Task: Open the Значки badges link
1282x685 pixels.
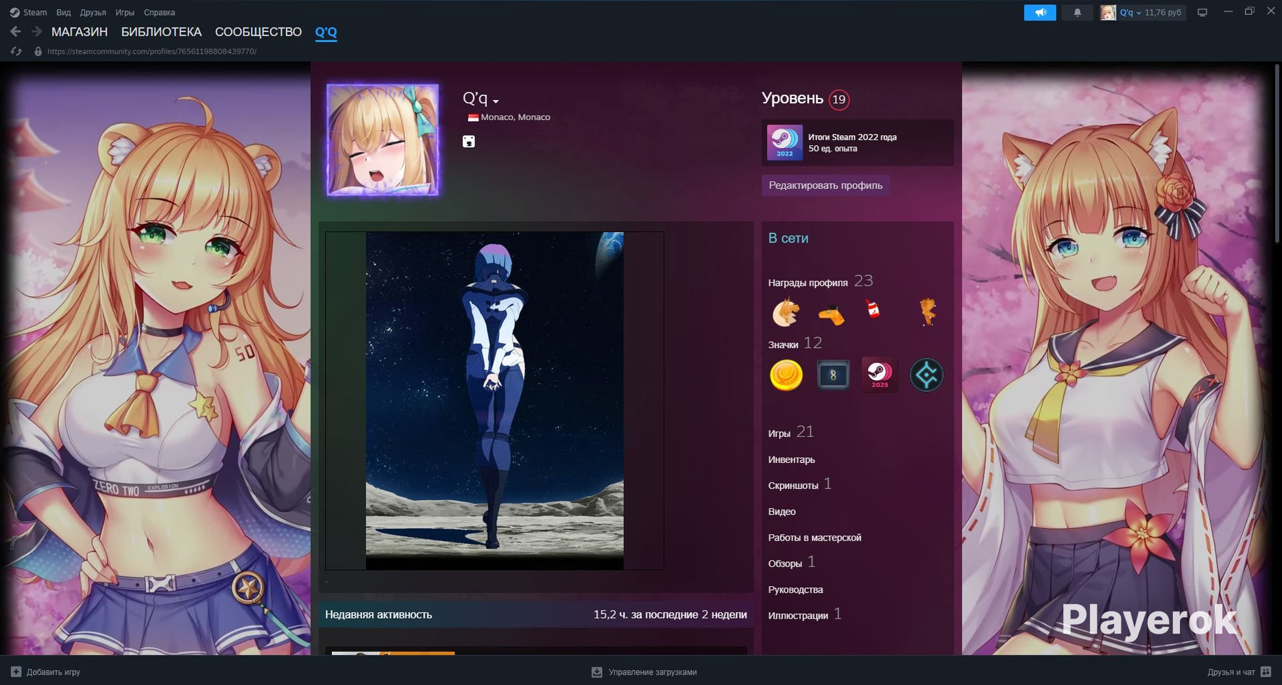Action: 795,343
